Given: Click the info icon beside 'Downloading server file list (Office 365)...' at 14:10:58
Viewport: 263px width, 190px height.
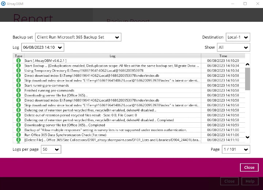Looking at the screenshot, I should [x=19, y=95].
